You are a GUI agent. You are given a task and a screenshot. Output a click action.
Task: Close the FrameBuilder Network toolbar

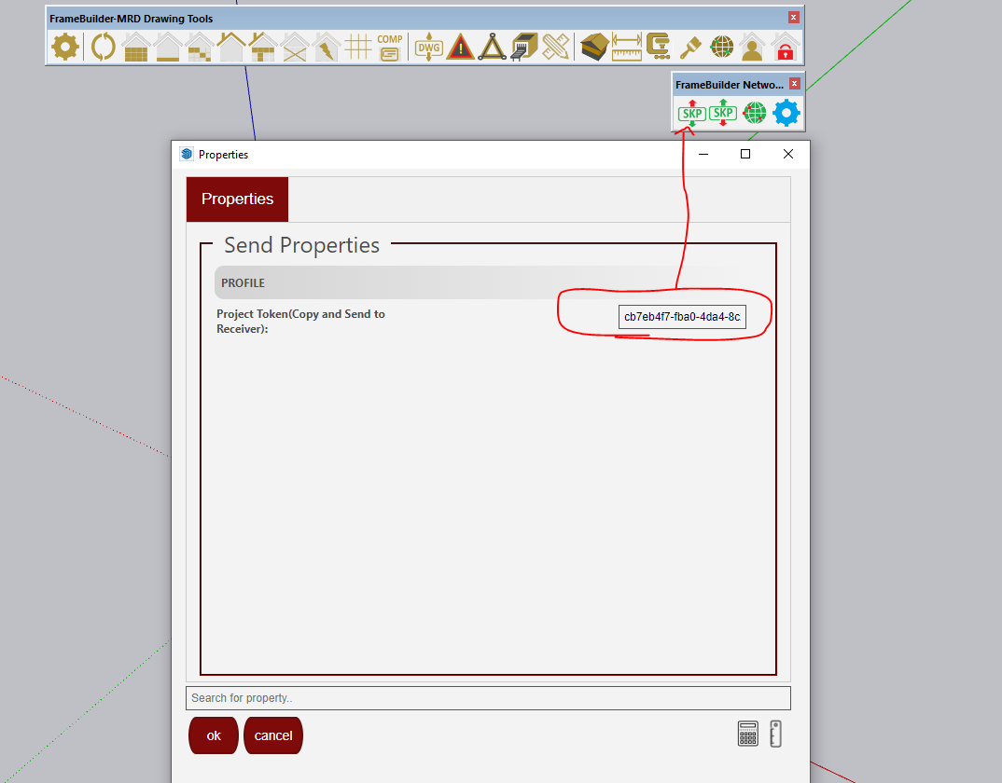tap(794, 84)
